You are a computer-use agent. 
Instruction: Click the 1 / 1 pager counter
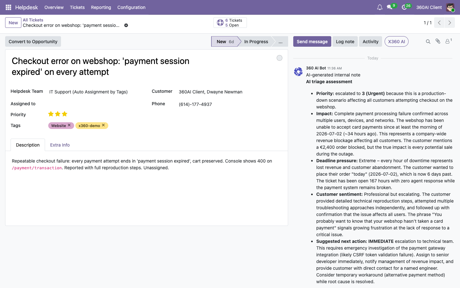point(427,23)
